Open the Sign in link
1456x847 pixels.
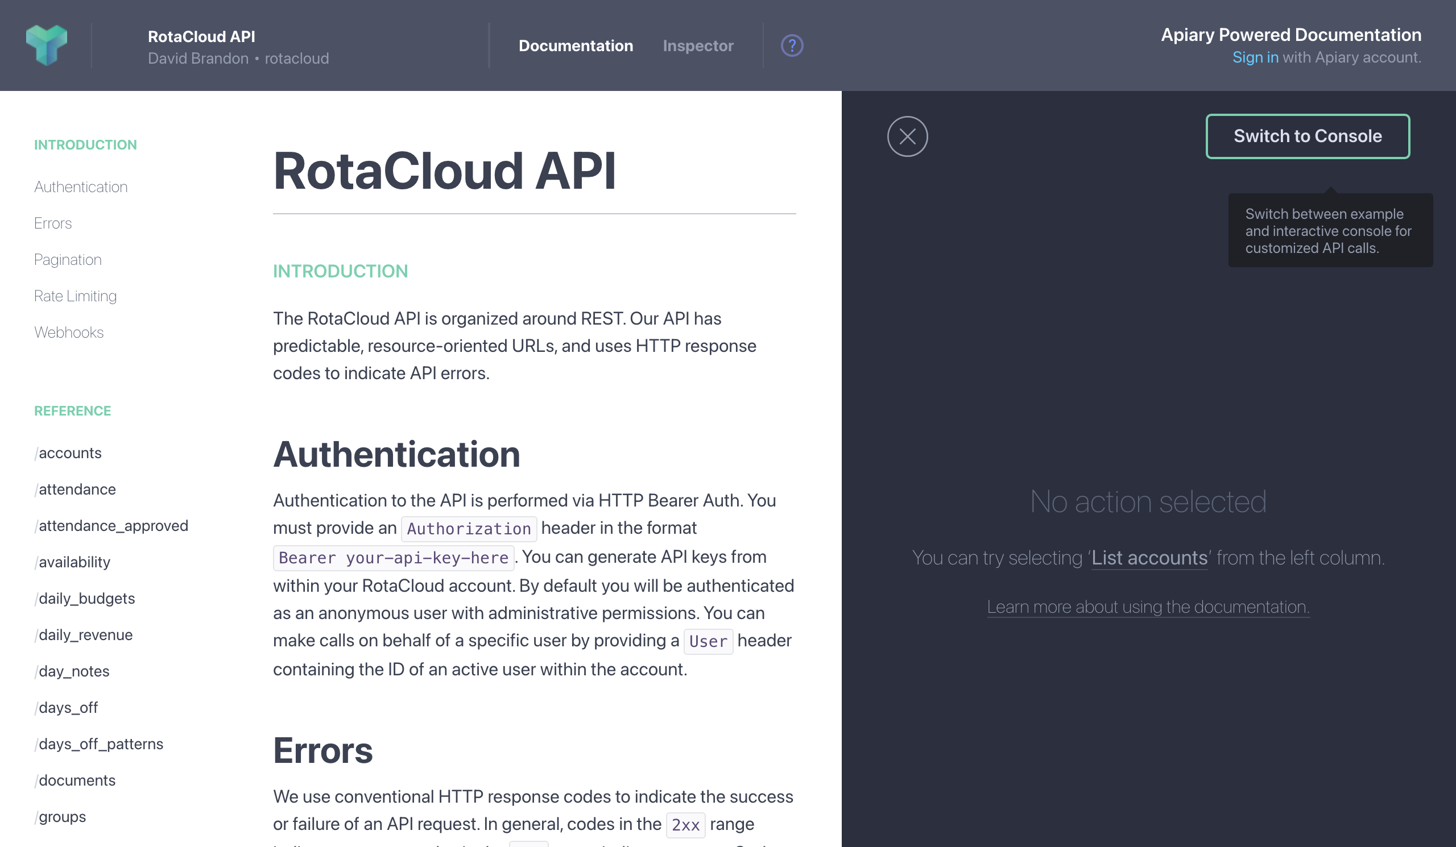(1256, 57)
